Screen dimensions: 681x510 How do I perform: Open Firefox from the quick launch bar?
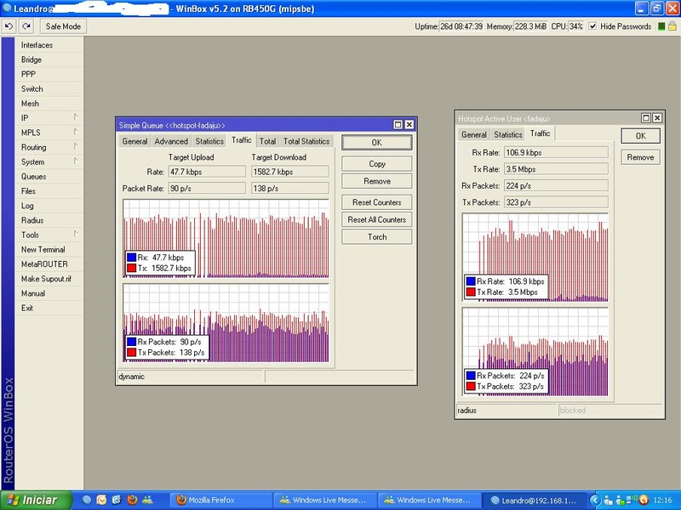[132, 500]
